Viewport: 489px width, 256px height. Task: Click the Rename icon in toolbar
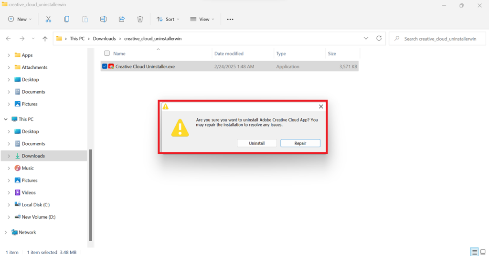(103, 19)
